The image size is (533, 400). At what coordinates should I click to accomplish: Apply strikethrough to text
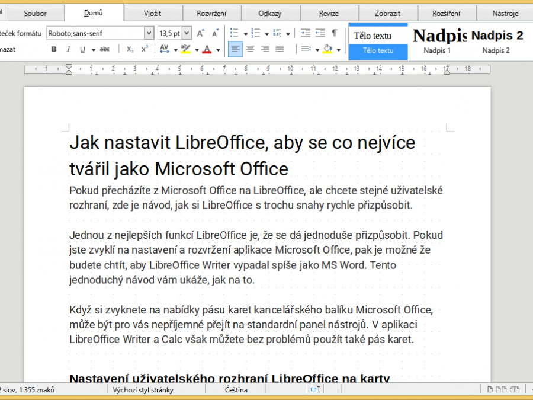coord(104,49)
